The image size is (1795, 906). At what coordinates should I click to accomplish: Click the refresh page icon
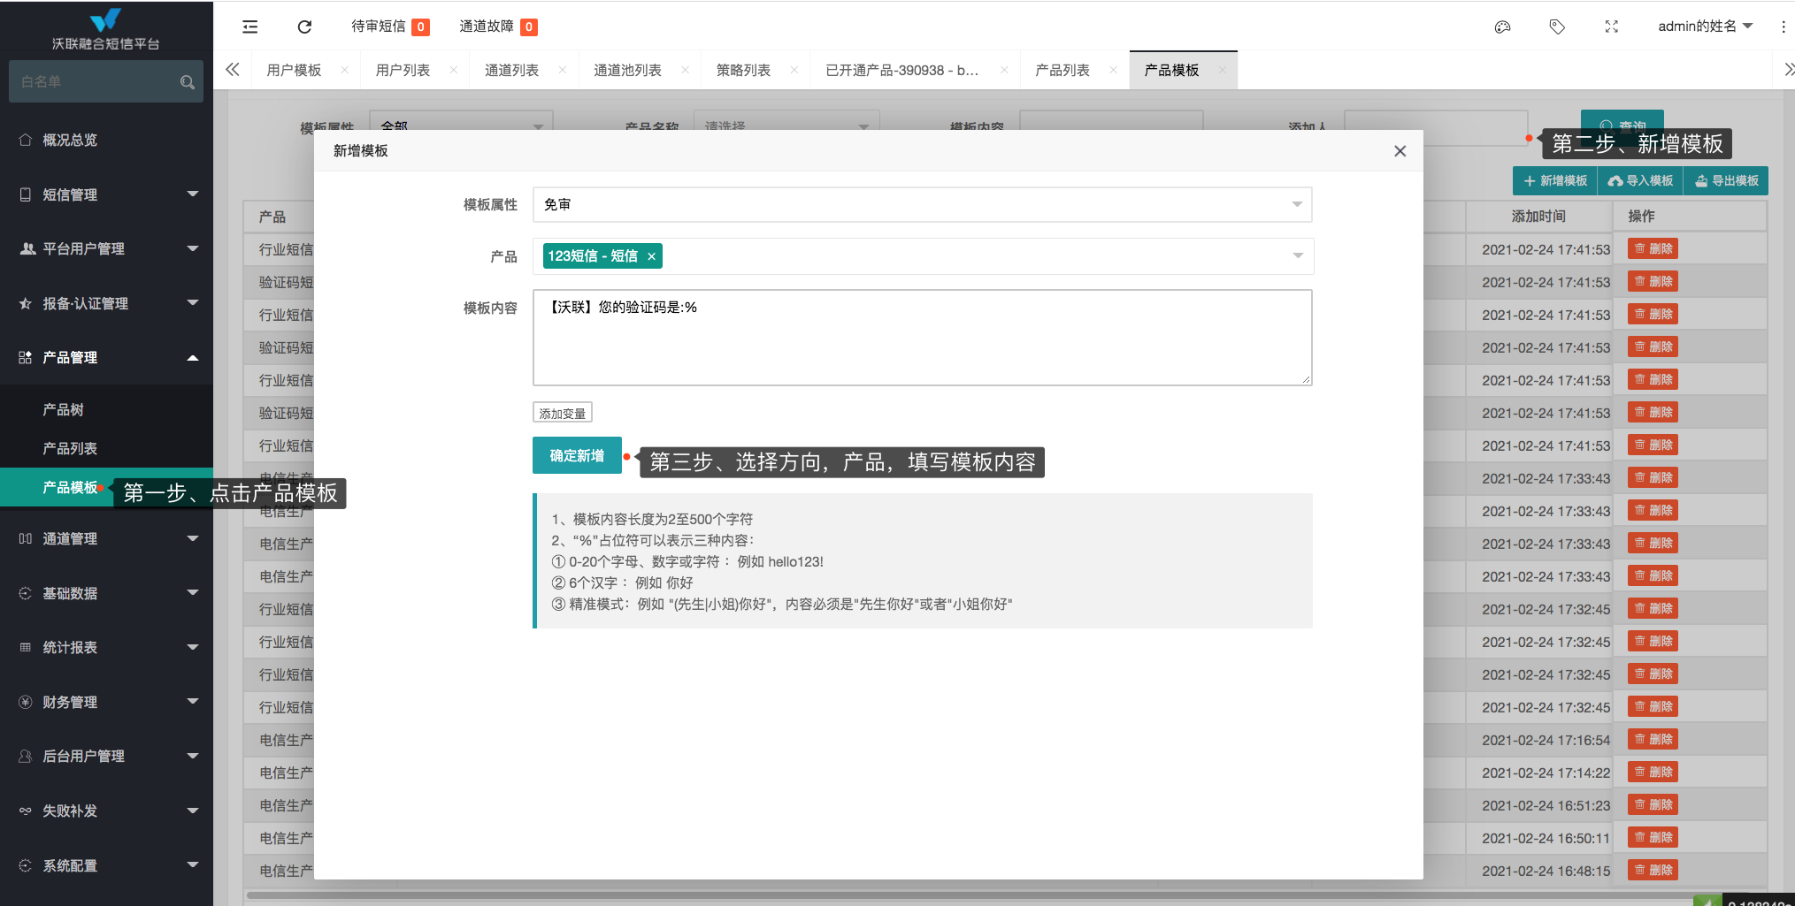[304, 27]
